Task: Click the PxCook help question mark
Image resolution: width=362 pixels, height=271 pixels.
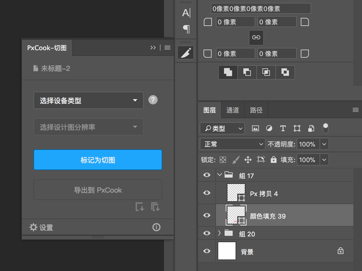Action: (153, 100)
